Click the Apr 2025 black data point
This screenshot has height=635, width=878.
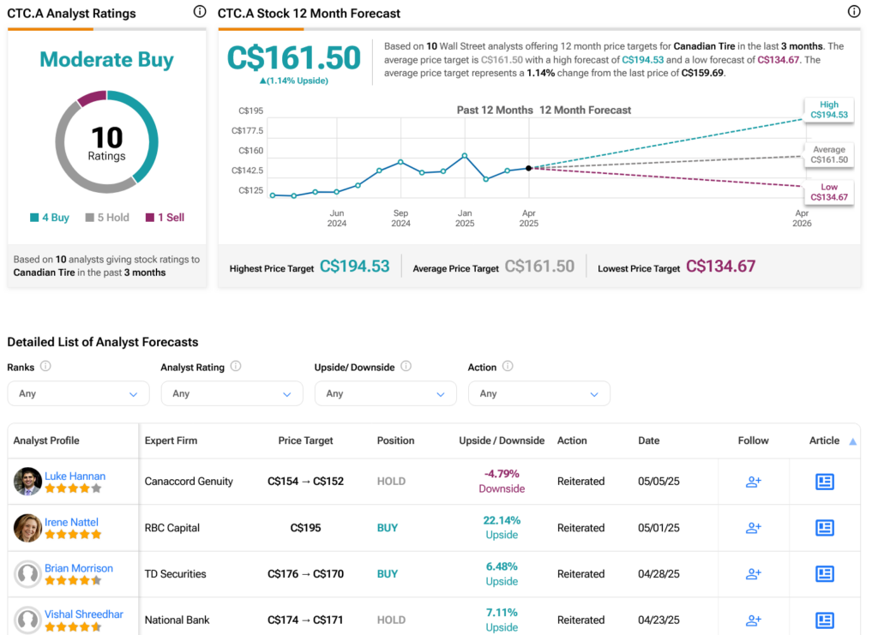pos(528,168)
